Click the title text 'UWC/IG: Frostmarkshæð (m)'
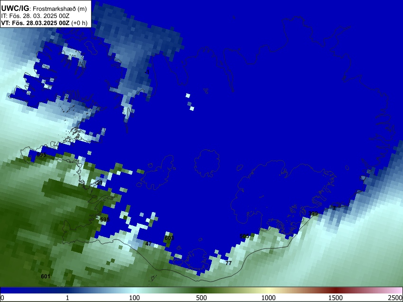The image size is (403, 302). coord(44,9)
